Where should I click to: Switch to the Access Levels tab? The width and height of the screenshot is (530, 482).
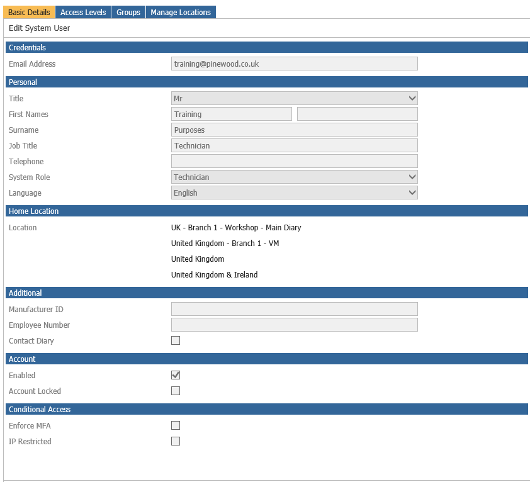pyautogui.click(x=83, y=13)
